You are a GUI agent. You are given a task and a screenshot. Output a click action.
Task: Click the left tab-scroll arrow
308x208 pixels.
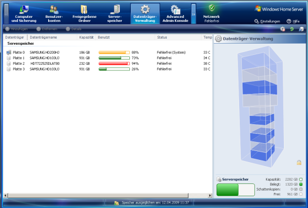pyautogui.click(x=6, y=14)
